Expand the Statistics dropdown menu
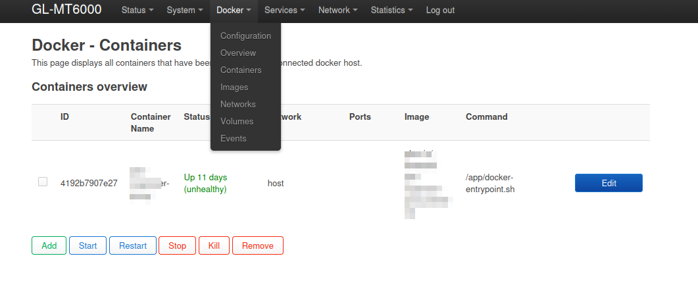 click(x=391, y=11)
